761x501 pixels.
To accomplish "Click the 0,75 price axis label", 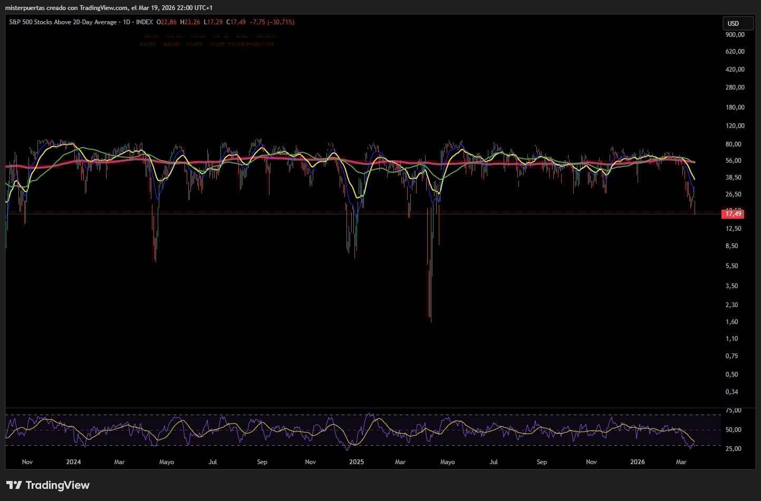I will (x=732, y=356).
